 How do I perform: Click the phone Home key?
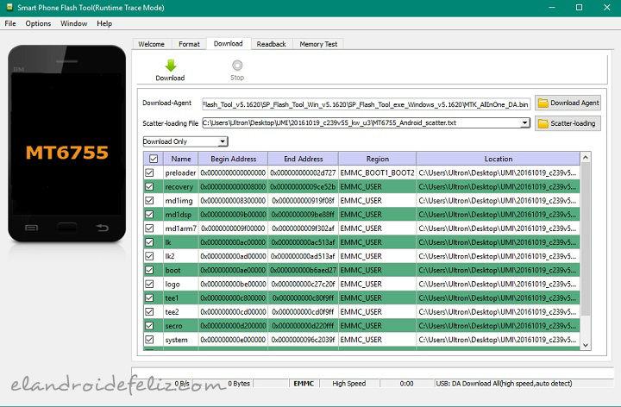tap(67, 228)
